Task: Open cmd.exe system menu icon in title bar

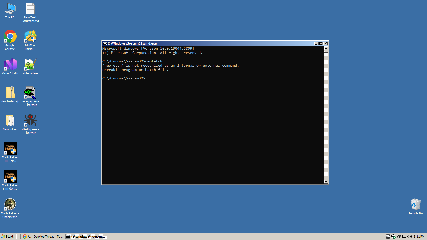Action: pos(105,43)
